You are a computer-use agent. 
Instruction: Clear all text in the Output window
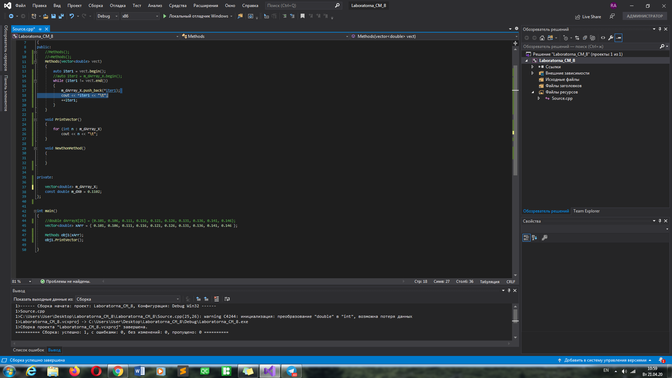coord(217,299)
